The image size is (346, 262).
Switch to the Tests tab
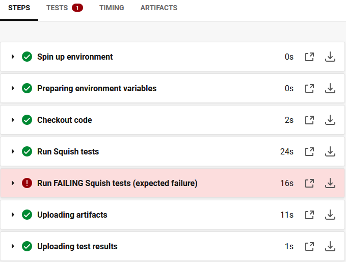click(x=57, y=8)
